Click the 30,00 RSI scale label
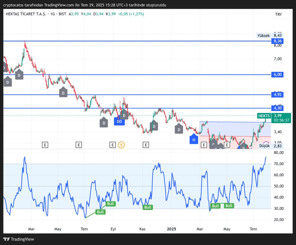Image resolution: width=296 pixels, height=245 pixels. point(279,209)
